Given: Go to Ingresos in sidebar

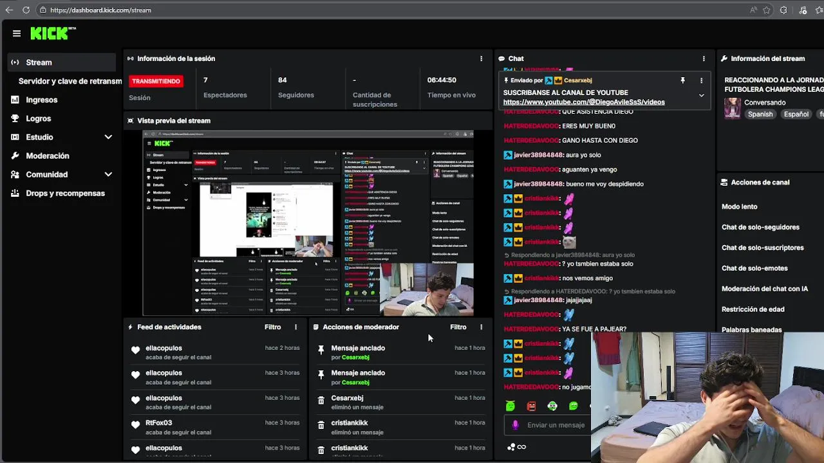Looking at the screenshot, I should tap(42, 100).
